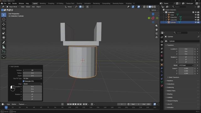Open the Modifiers properties tab
The height and width of the screenshot is (113, 201).
[x=162, y=68]
